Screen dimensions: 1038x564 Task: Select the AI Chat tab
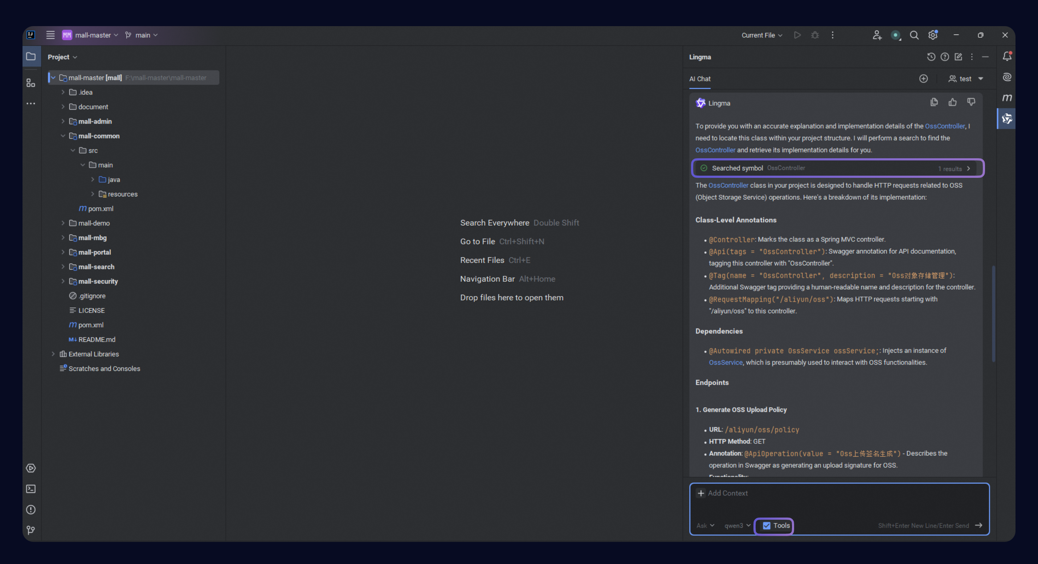(700, 79)
